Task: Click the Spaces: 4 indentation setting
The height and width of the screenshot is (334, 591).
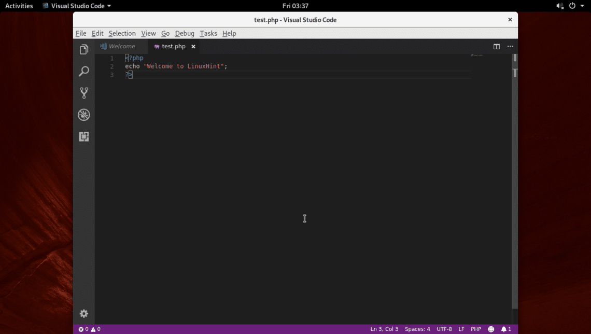Action: click(417, 329)
